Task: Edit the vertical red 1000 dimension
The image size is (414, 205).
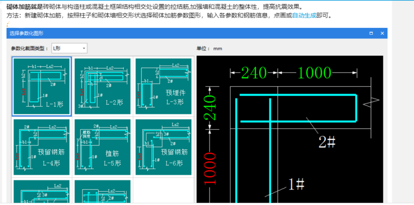Action: [x=210, y=169]
